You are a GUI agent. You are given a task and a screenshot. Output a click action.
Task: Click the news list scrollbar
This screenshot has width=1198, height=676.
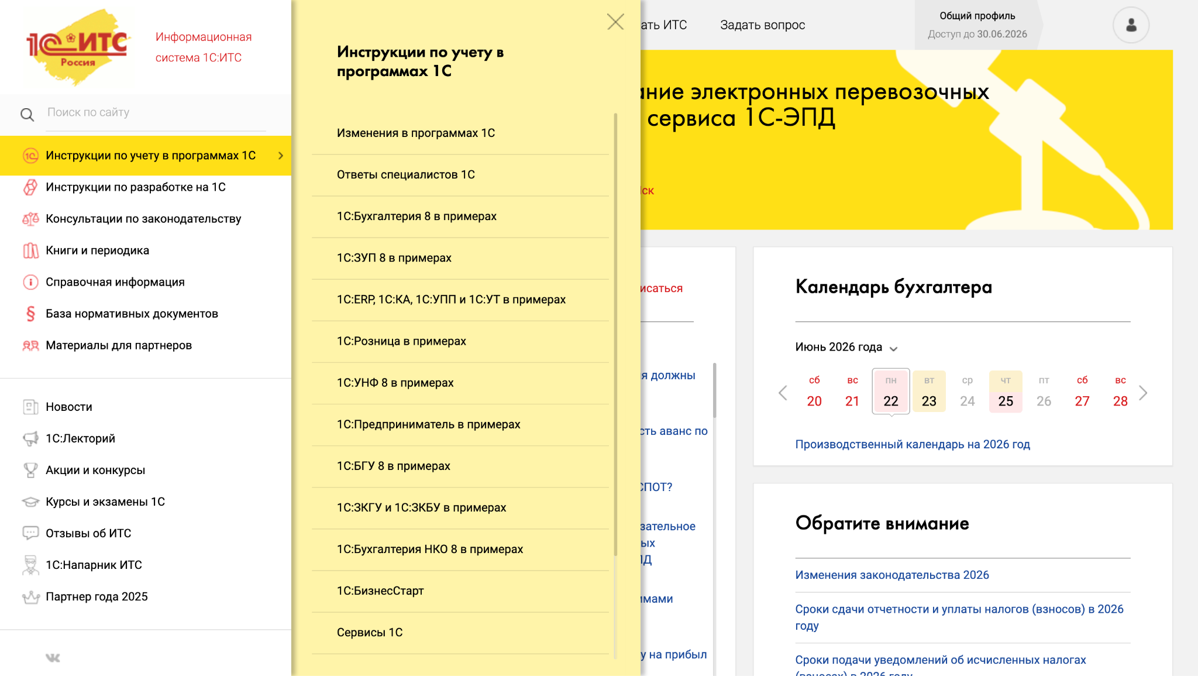click(x=715, y=390)
